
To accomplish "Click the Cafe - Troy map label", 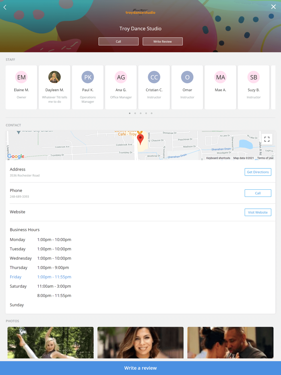I will click(127, 134).
